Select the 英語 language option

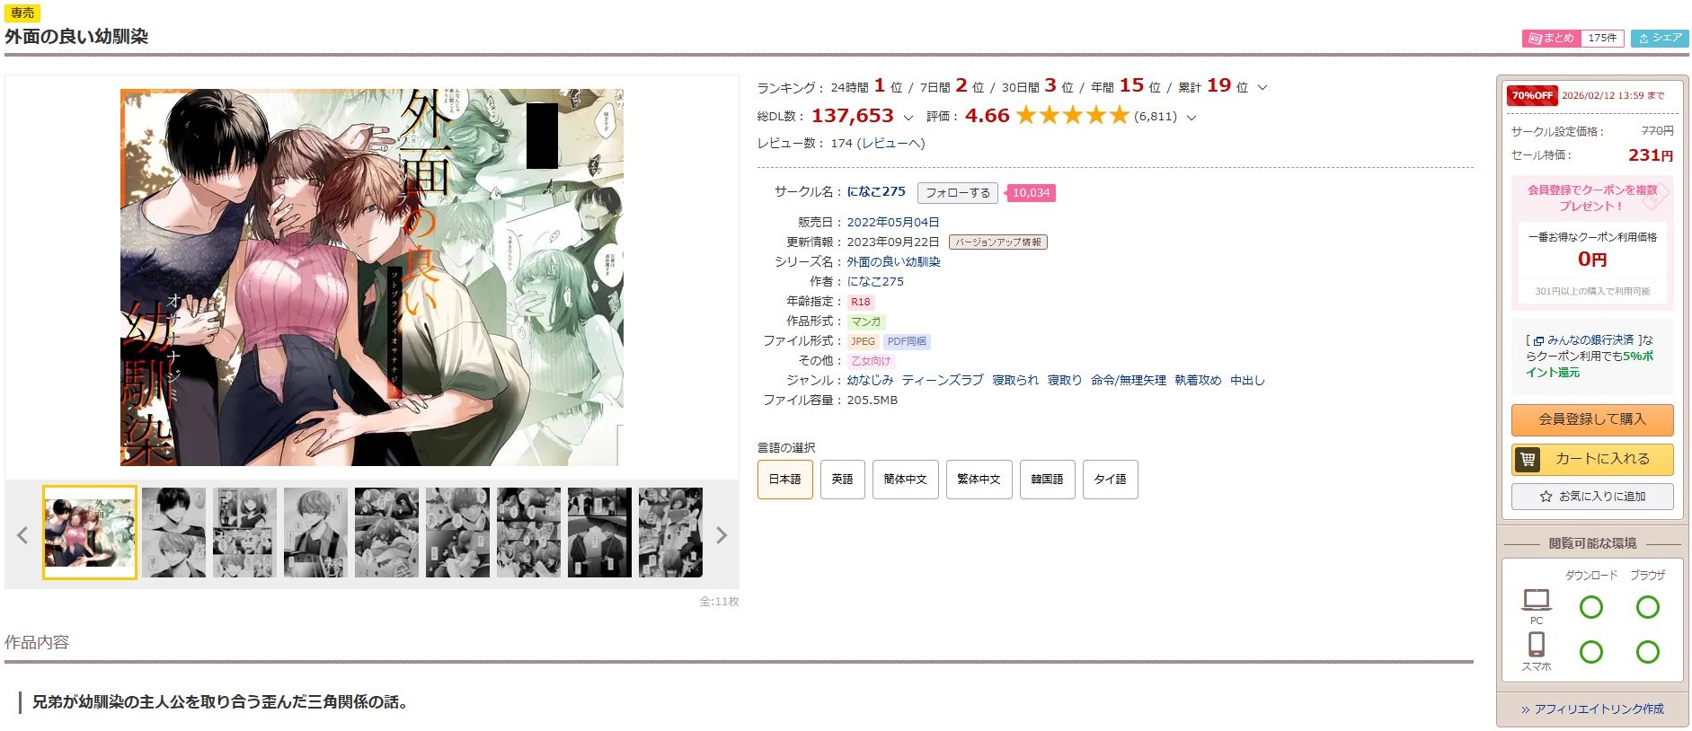[x=842, y=480]
